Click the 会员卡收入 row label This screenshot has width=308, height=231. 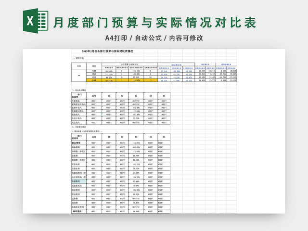[79, 118]
